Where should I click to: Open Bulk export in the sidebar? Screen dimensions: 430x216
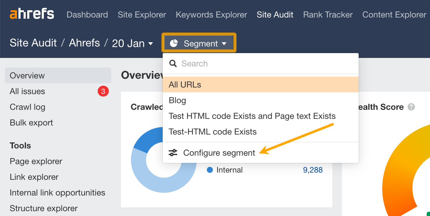tap(31, 122)
